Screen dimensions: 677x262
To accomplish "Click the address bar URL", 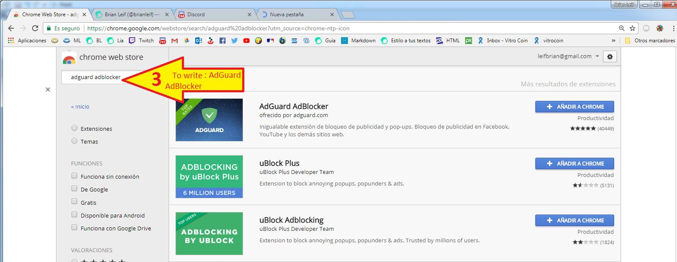I will [218, 28].
